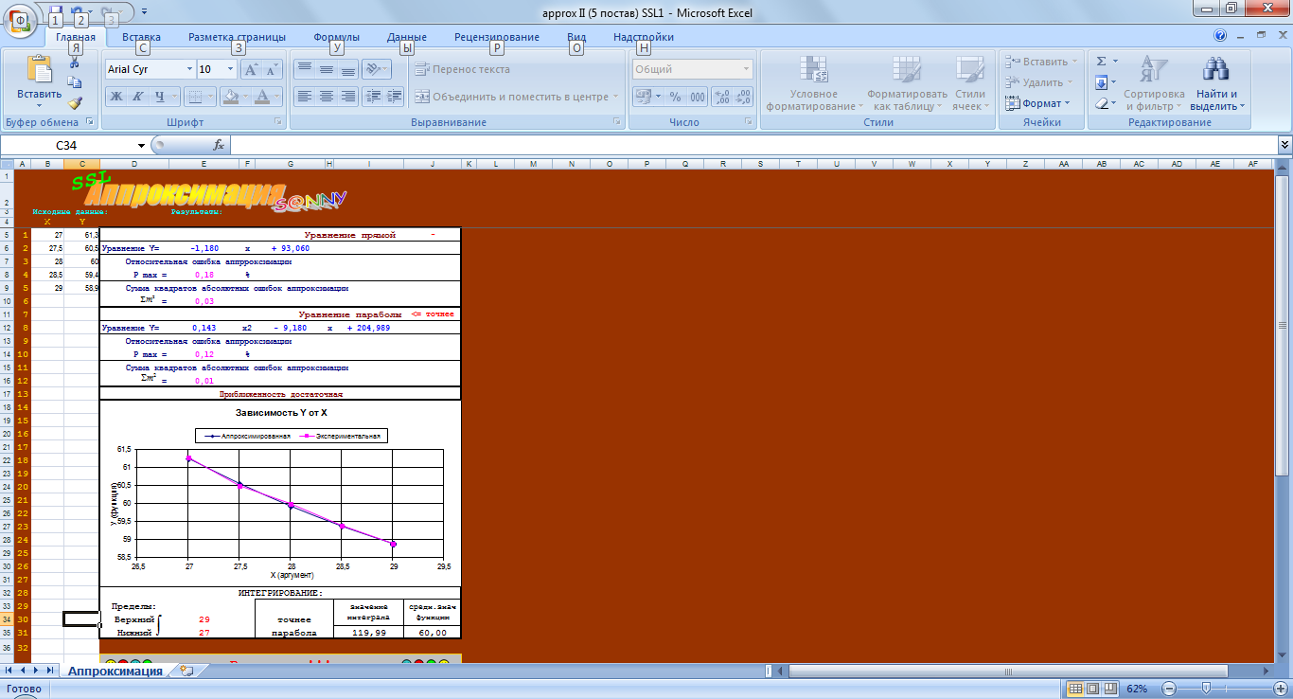The width and height of the screenshot is (1293, 699).
Task: Switch to Данные ribbon tab
Action: 407,37
